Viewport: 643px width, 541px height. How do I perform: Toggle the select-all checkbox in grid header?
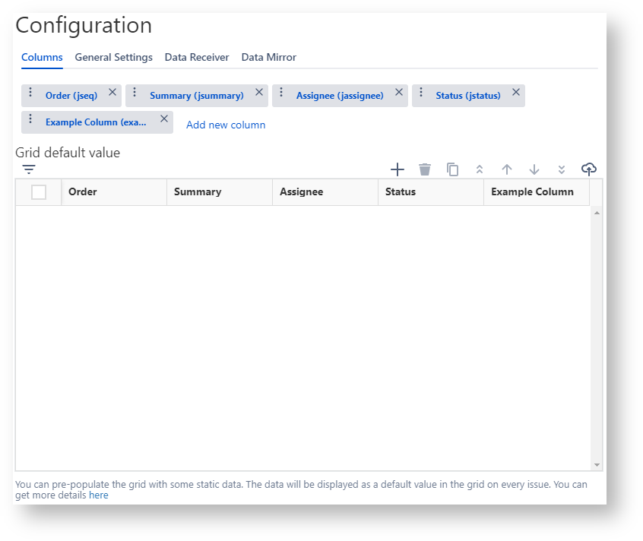(39, 192)
